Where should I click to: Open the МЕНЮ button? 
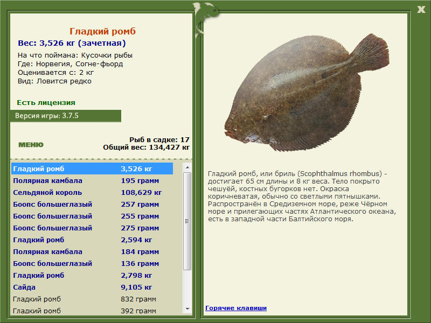pos(31,145)
